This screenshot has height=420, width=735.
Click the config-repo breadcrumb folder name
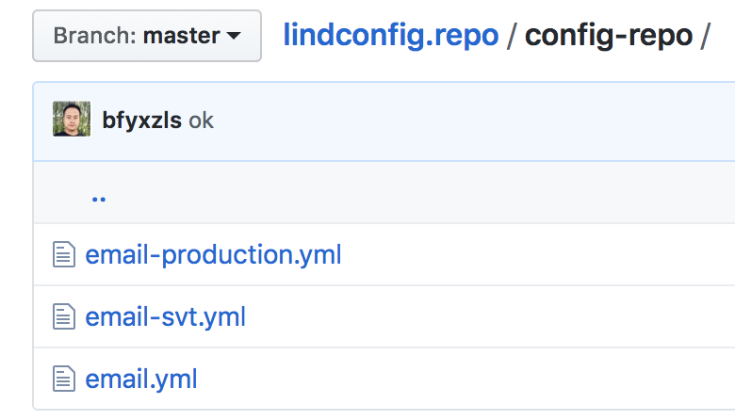pyautogui.click(x=607, y=36)
